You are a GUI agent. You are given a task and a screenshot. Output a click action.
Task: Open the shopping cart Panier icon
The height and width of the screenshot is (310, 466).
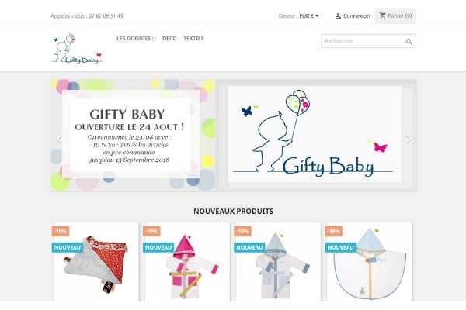[382, 15]
